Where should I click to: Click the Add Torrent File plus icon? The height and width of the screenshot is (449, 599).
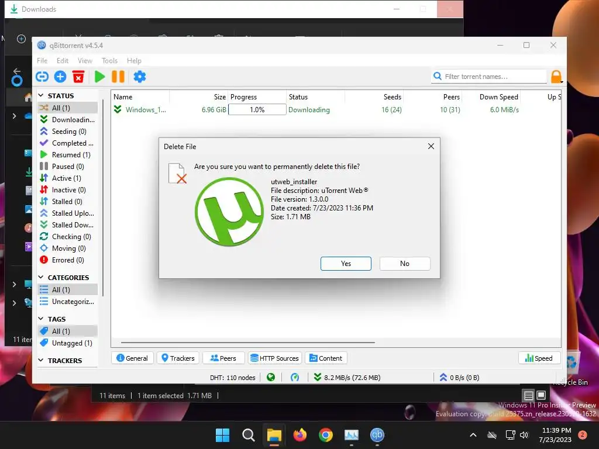[60, 77]
